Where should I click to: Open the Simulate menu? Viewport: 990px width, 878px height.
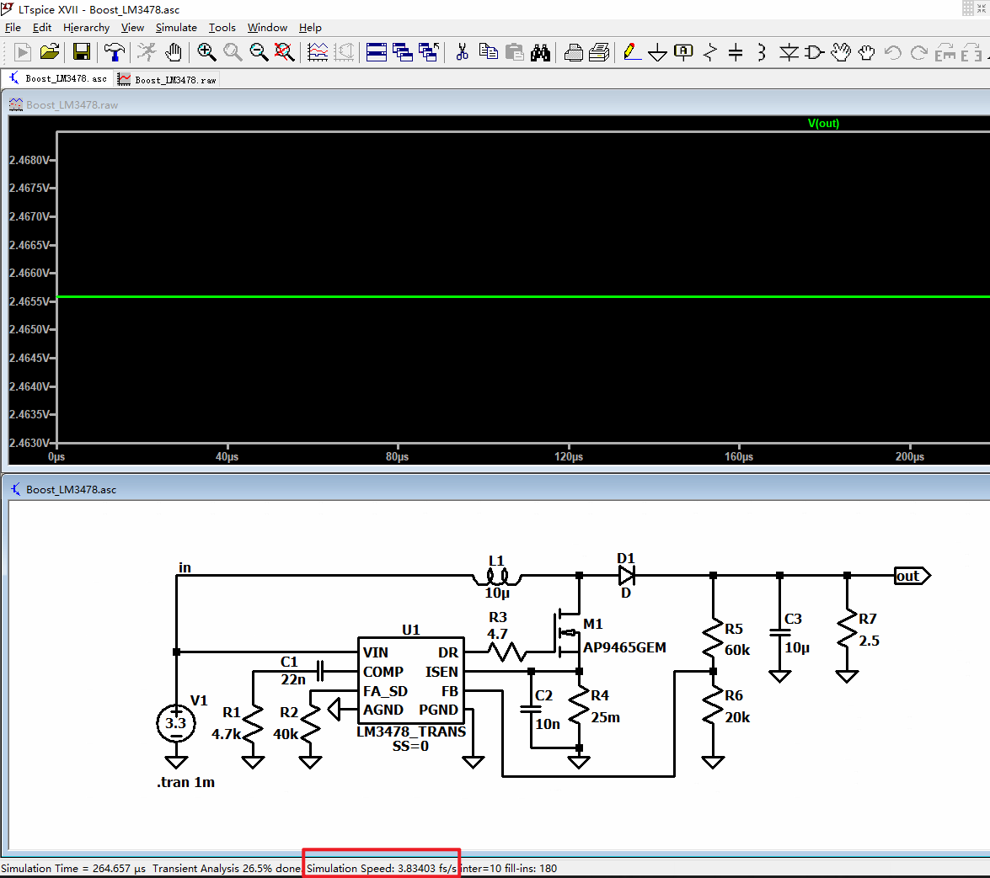[x=176, y=28]
